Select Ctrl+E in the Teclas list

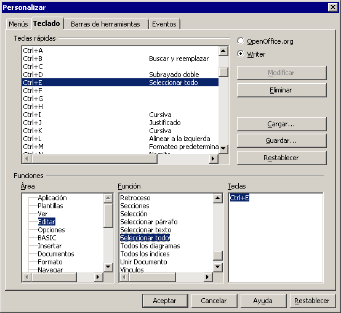tap(239, 198)
